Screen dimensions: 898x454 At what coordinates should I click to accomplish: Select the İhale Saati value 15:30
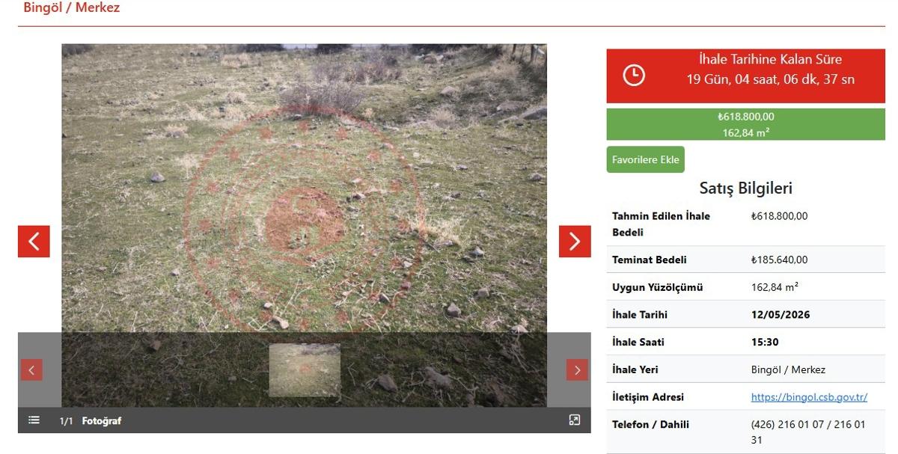(x=765, y=343)
